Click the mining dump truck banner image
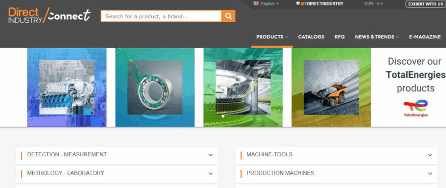This screenshot has height=188, width=446. pos(331,87)
